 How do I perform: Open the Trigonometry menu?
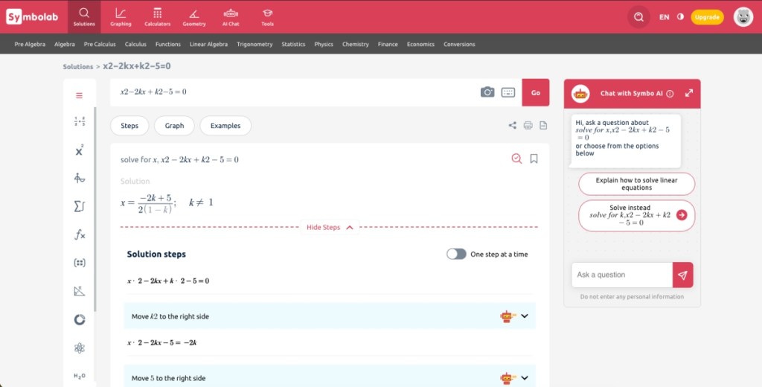[x=254, y=44]
